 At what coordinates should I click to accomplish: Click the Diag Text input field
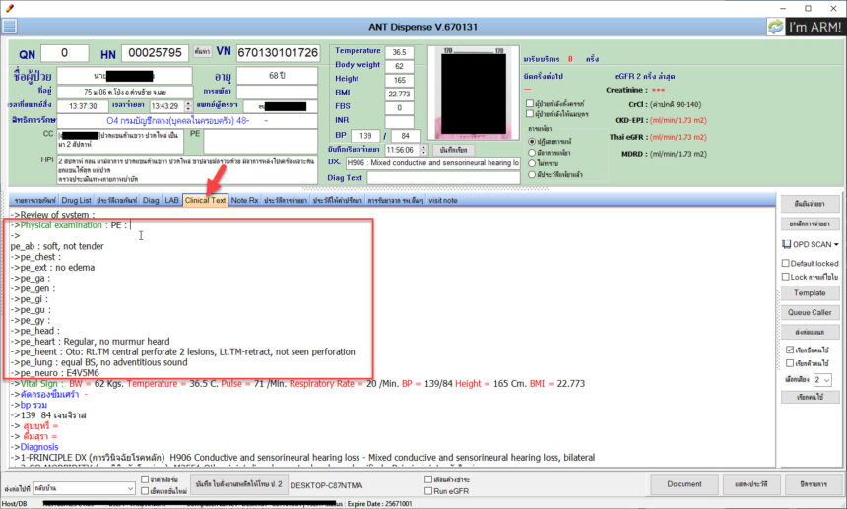pyautogui.click(x=443, y=178)
